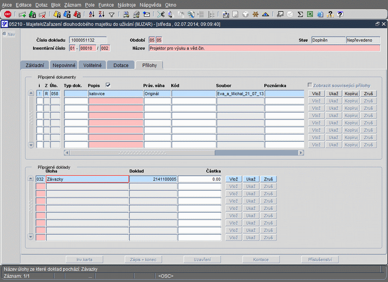Click the Kontace button at bottom

point(261,260)
